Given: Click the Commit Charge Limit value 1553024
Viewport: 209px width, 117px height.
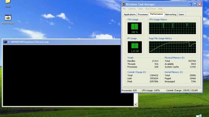Looking at the screenshot, I should [154, 78].
